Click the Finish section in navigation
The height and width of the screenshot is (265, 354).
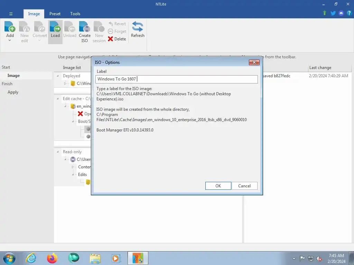[x=7, y=84]
